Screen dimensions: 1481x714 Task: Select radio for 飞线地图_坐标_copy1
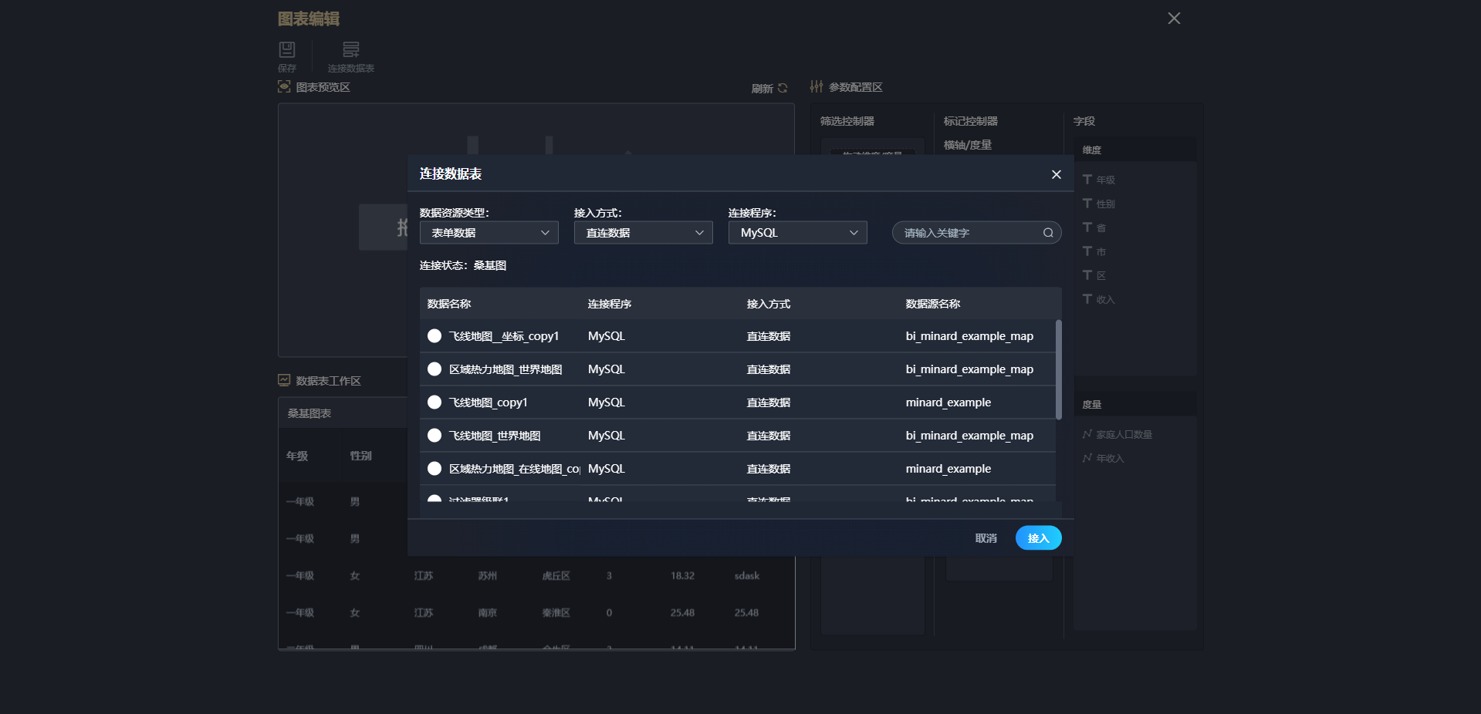(x=434, y=336)
